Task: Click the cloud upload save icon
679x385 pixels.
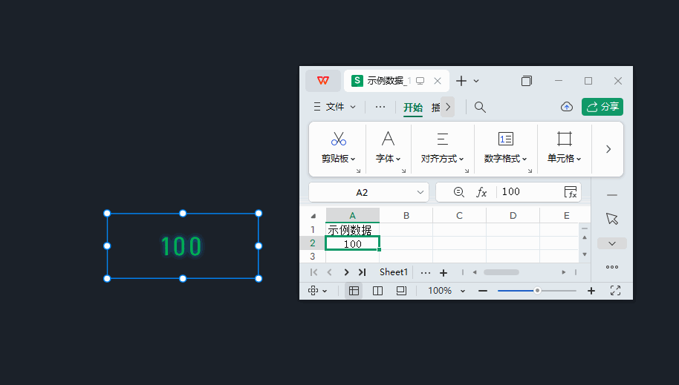Action: tap(566, 107)
